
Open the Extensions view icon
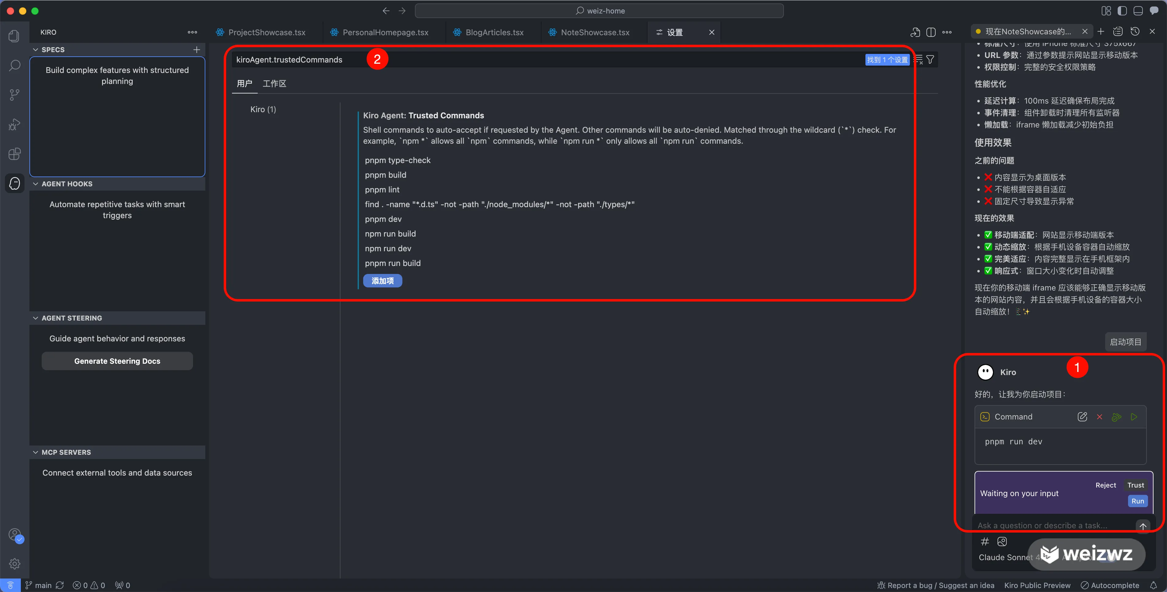click(14, 154)
